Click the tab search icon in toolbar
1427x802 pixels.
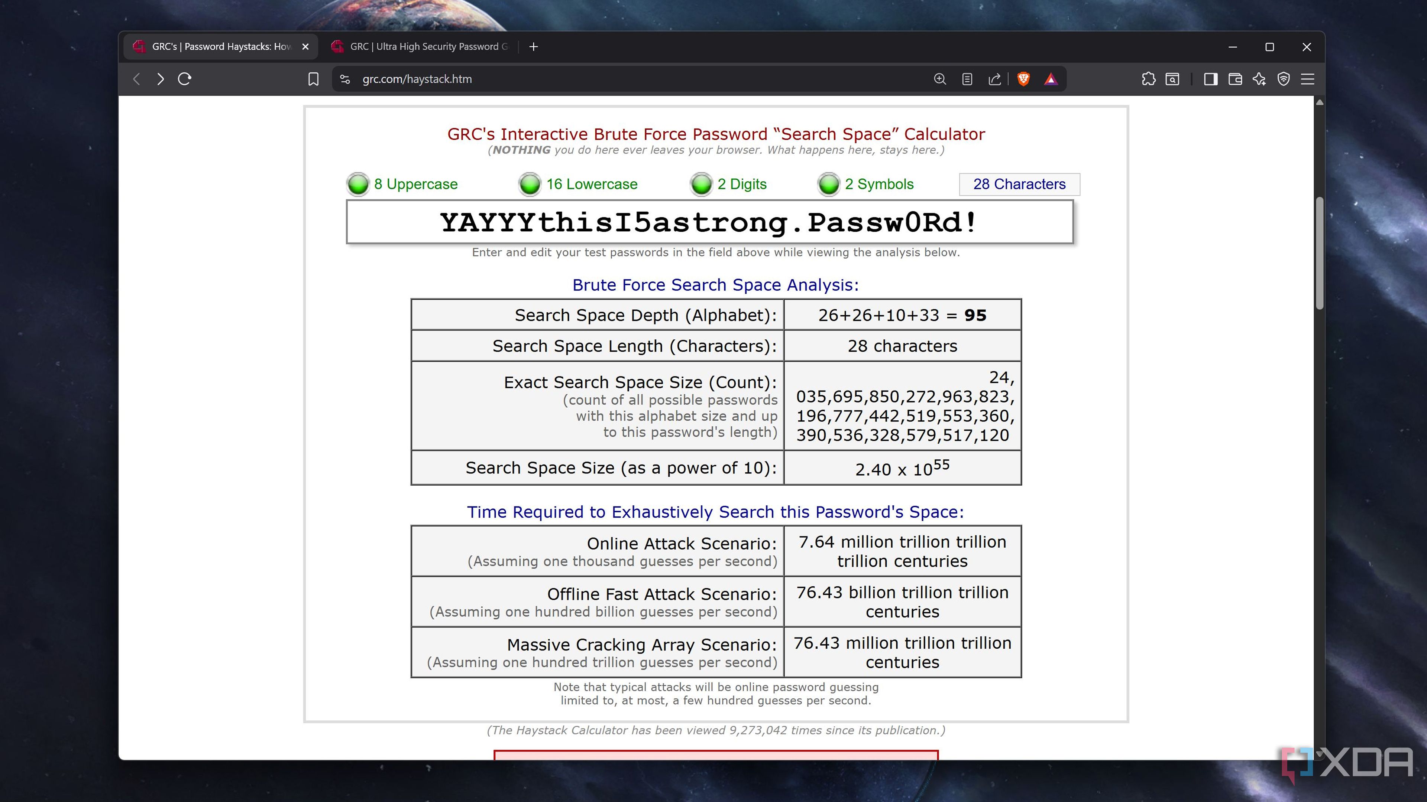pyautogui.click(x=1172, y=79)
